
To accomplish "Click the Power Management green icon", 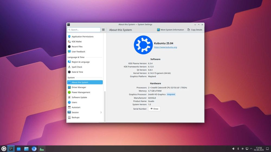I will tap(69, 92).
